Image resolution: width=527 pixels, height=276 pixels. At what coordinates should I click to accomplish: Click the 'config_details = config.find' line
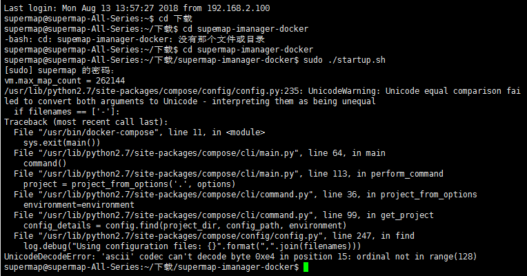point(185,226)
